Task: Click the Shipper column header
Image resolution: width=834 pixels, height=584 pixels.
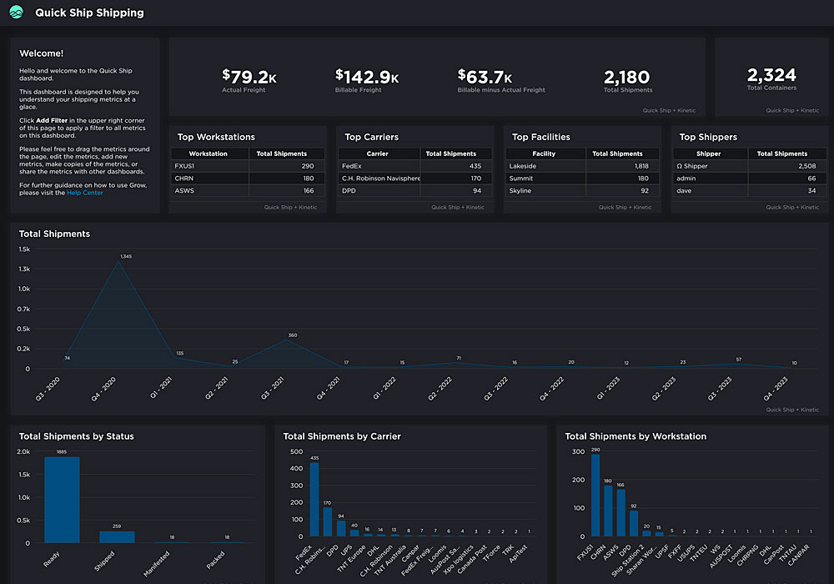Action: pyautogui.click(x=708, y=154)
